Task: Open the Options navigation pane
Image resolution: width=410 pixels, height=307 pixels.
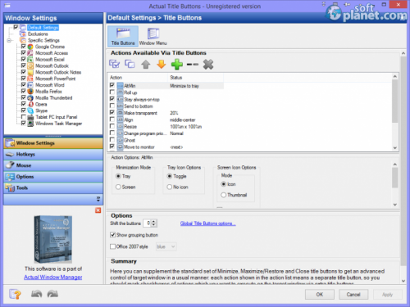Action: coord(53,177)
